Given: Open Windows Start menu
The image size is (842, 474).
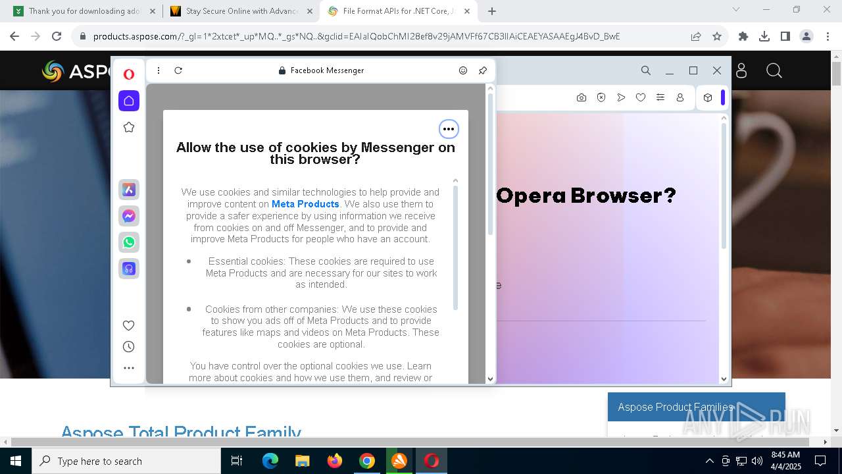Looking at the screenshot, I should click(16, 461).
